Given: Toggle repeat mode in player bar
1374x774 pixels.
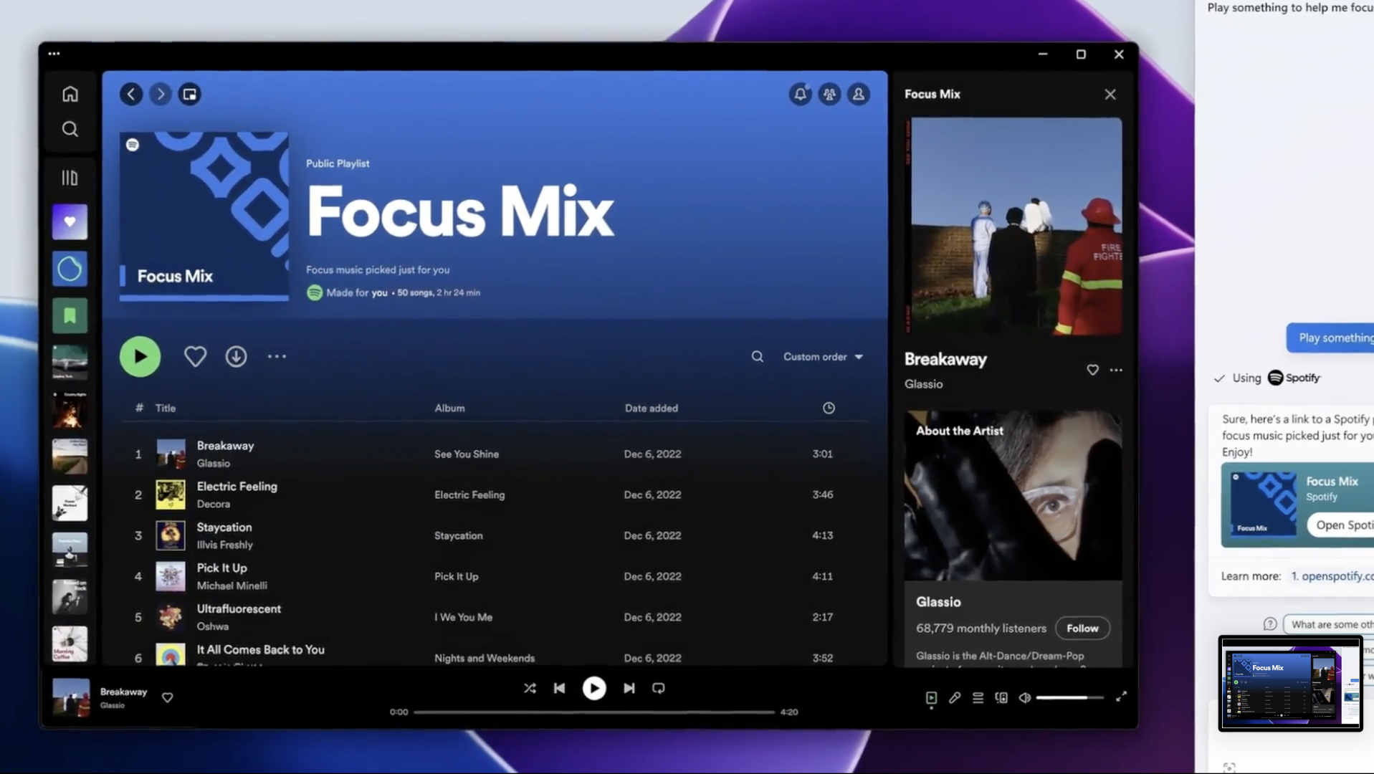Looking at the screenshot, I should [658, 688].
